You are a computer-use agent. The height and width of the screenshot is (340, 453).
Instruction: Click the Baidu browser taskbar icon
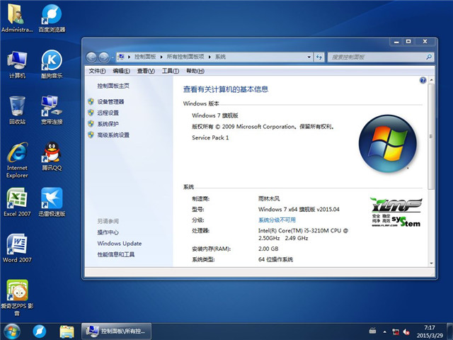click(40, 331)
